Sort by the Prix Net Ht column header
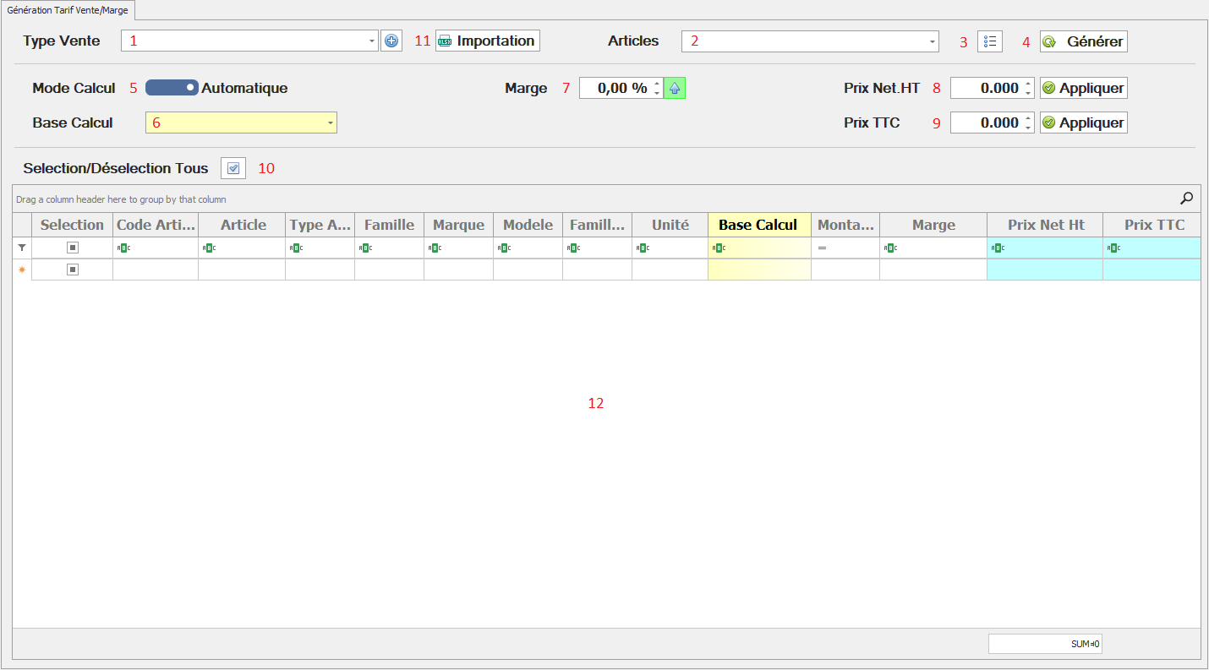This screenshot has width=1209, height=670. click(1045, 225)
